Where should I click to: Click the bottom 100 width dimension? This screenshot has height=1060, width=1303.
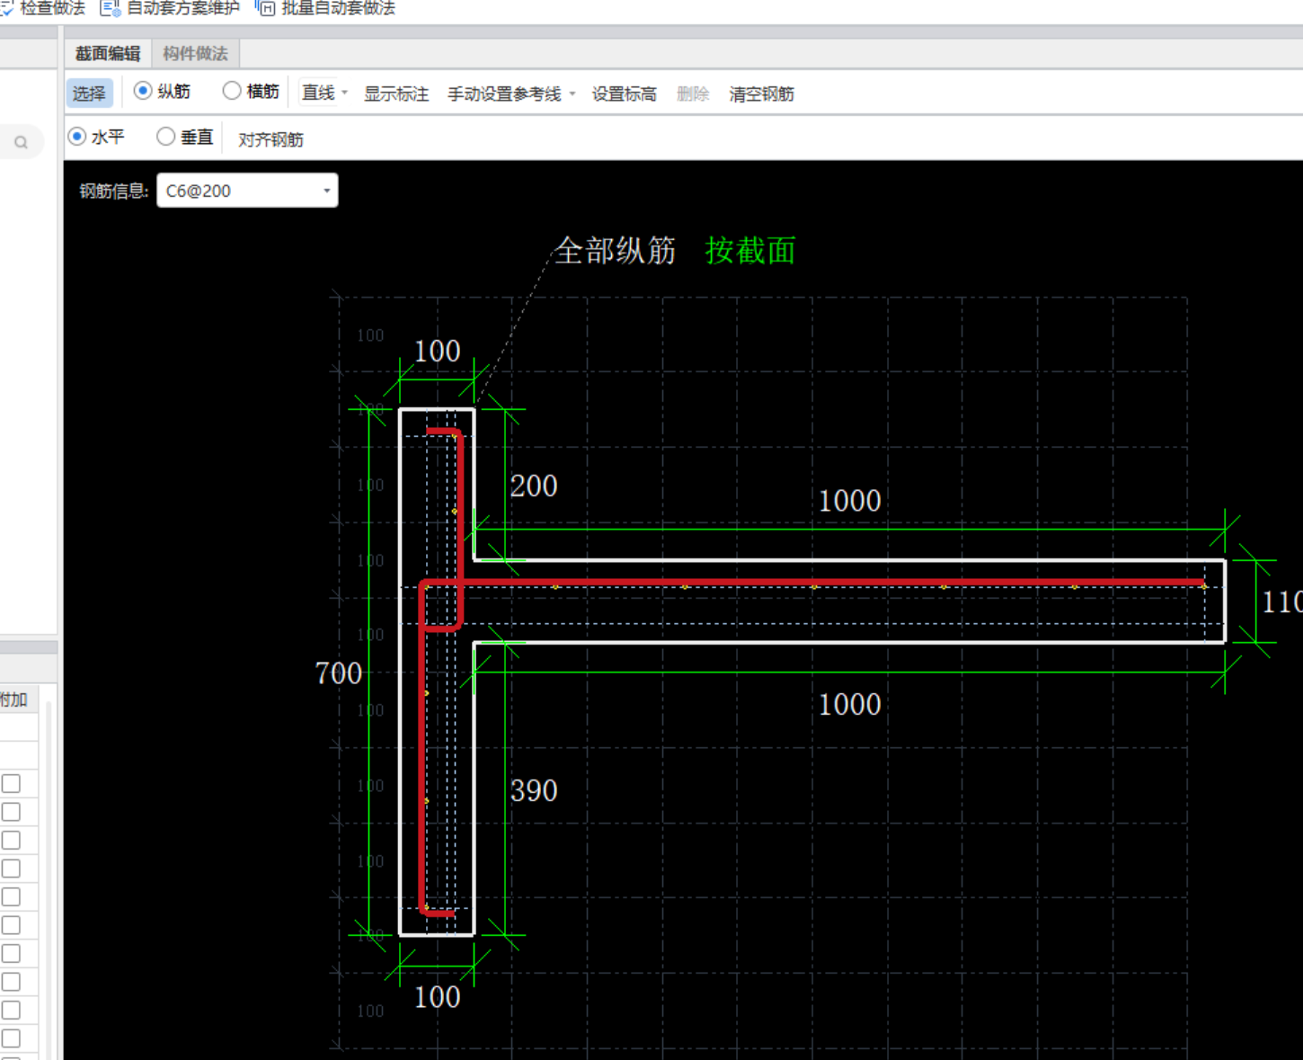(x=437, y=998)
